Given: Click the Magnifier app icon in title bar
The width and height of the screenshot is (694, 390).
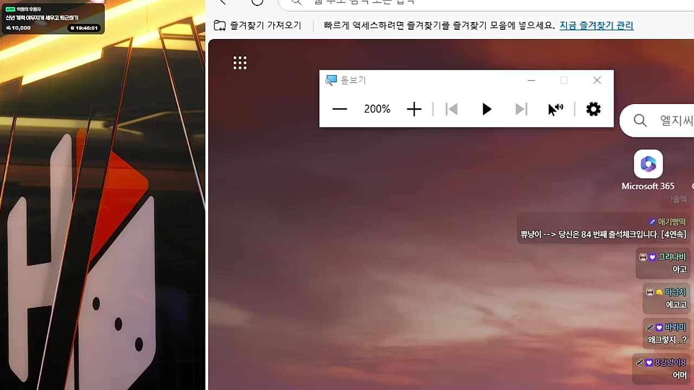Looking at the screenshot, I should pyautogui.click(x=331, y=80).
